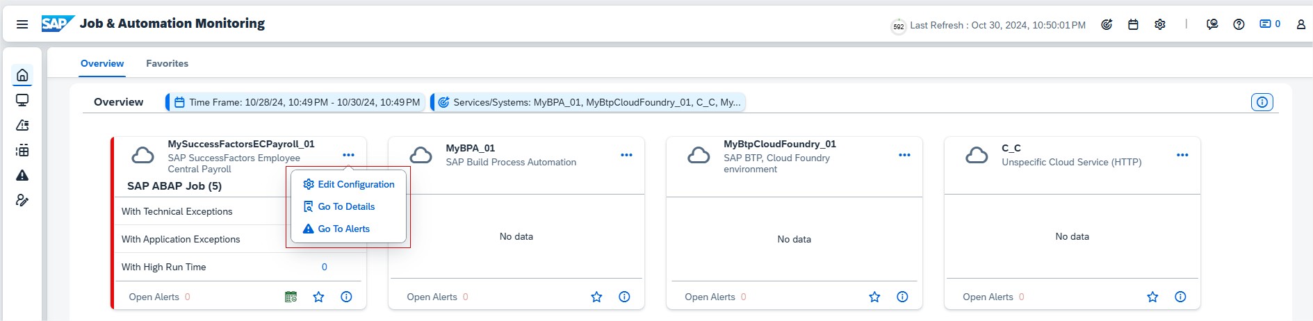The image size is (1313, 321).
Task: Open the three-dot menu on the MyBPA_01 card
Action: point(626,155)
